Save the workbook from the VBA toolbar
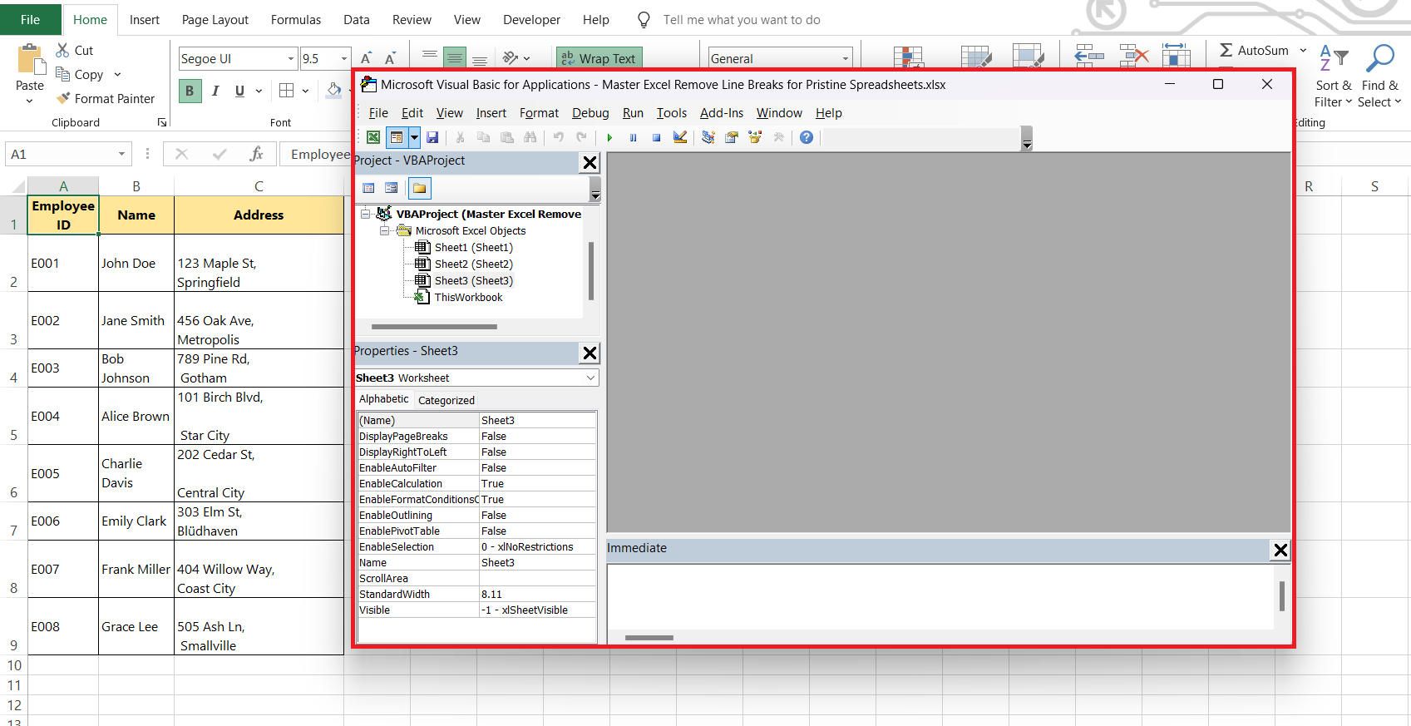Viewport: 1411px width, 726px height. (x=432, y=137)
